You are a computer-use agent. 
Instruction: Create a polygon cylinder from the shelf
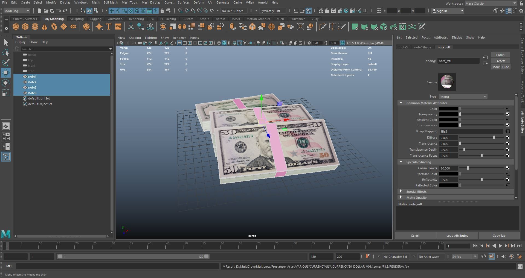pos(35,27)
